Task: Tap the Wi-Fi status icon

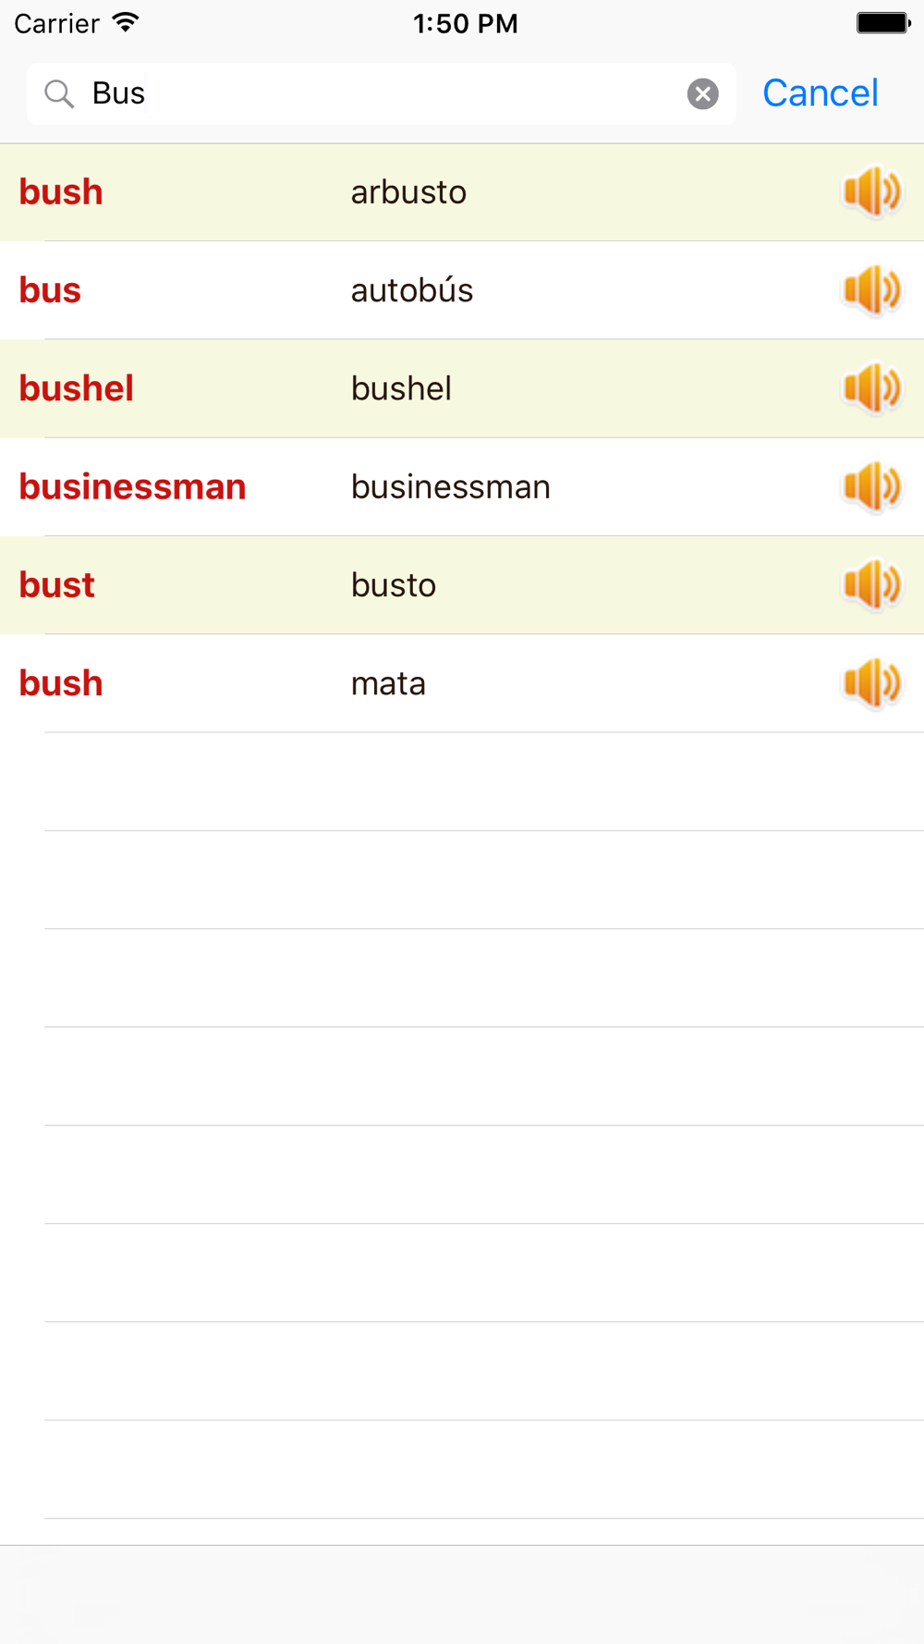Action: click(125, 22)
